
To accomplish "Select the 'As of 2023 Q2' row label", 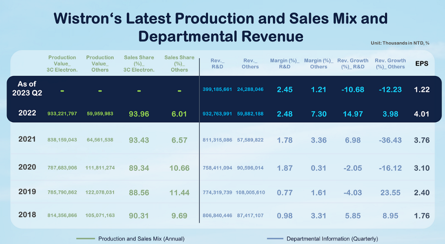I will tap(27, 89).
